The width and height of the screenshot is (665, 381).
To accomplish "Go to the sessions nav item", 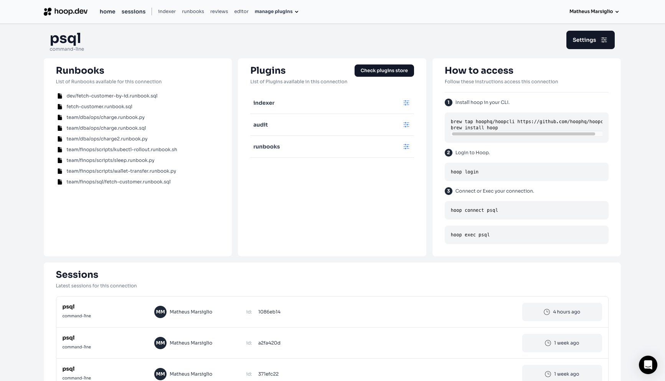I will [x=134, y=12].
